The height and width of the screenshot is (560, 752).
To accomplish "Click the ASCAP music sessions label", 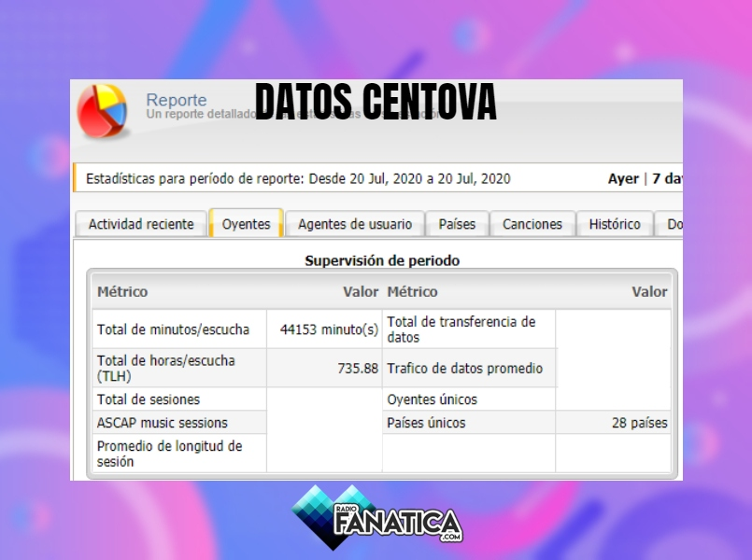I will coord(163,423).
